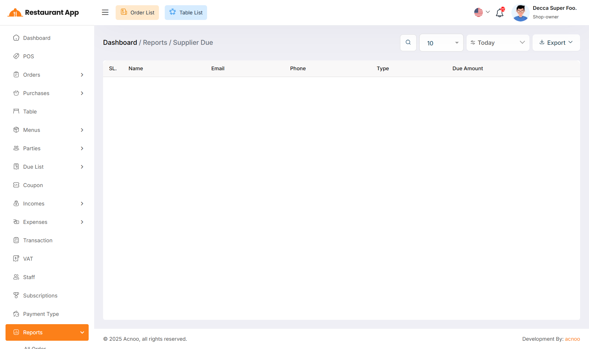Click the search magnifier icon

click(408, 43)
